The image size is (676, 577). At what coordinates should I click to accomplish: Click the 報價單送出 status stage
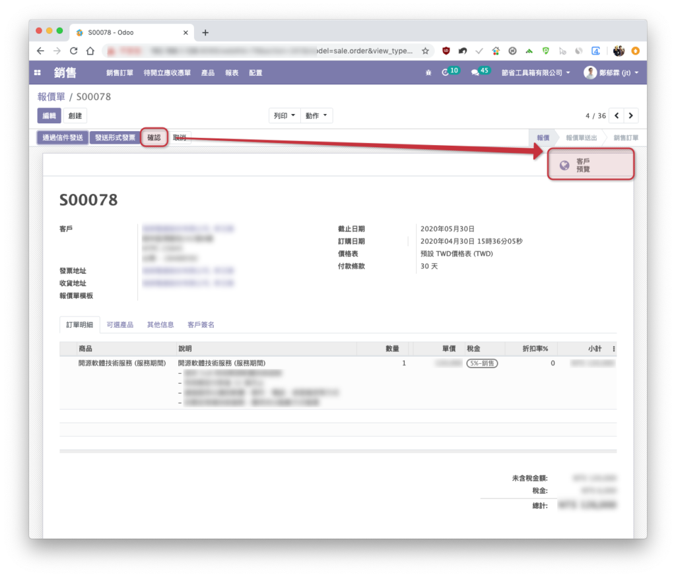[581, 138]
